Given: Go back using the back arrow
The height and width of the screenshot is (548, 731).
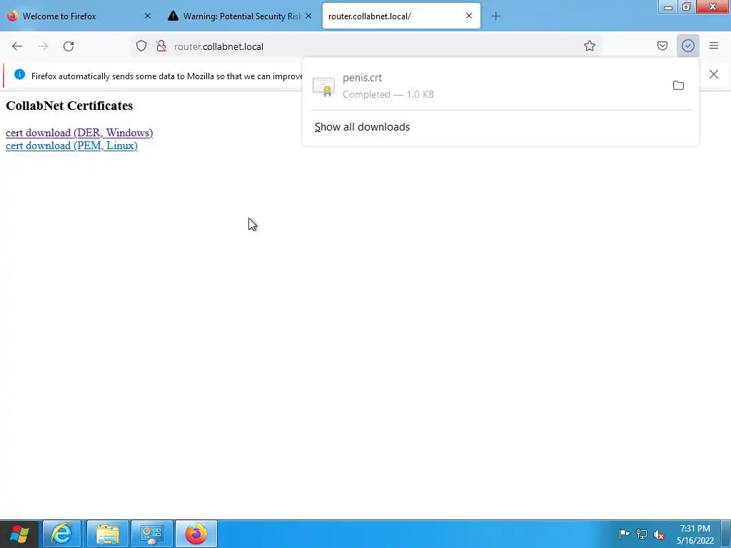Looking at the screenshot, I should (x=17, y=46).
